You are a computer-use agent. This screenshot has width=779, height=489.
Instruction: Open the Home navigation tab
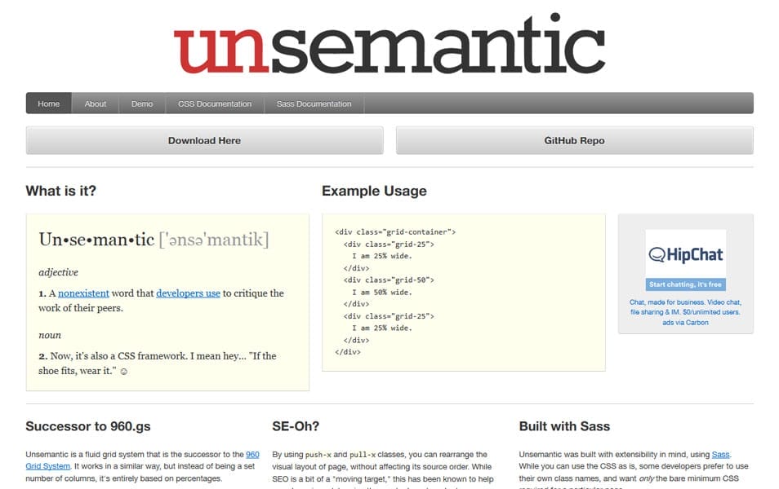pos(49,104)
